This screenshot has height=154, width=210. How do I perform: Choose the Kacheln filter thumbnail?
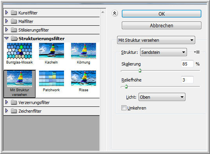[52, 51]
